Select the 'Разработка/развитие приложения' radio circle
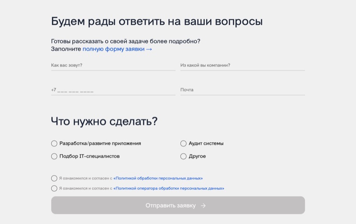 pos(54,144)
